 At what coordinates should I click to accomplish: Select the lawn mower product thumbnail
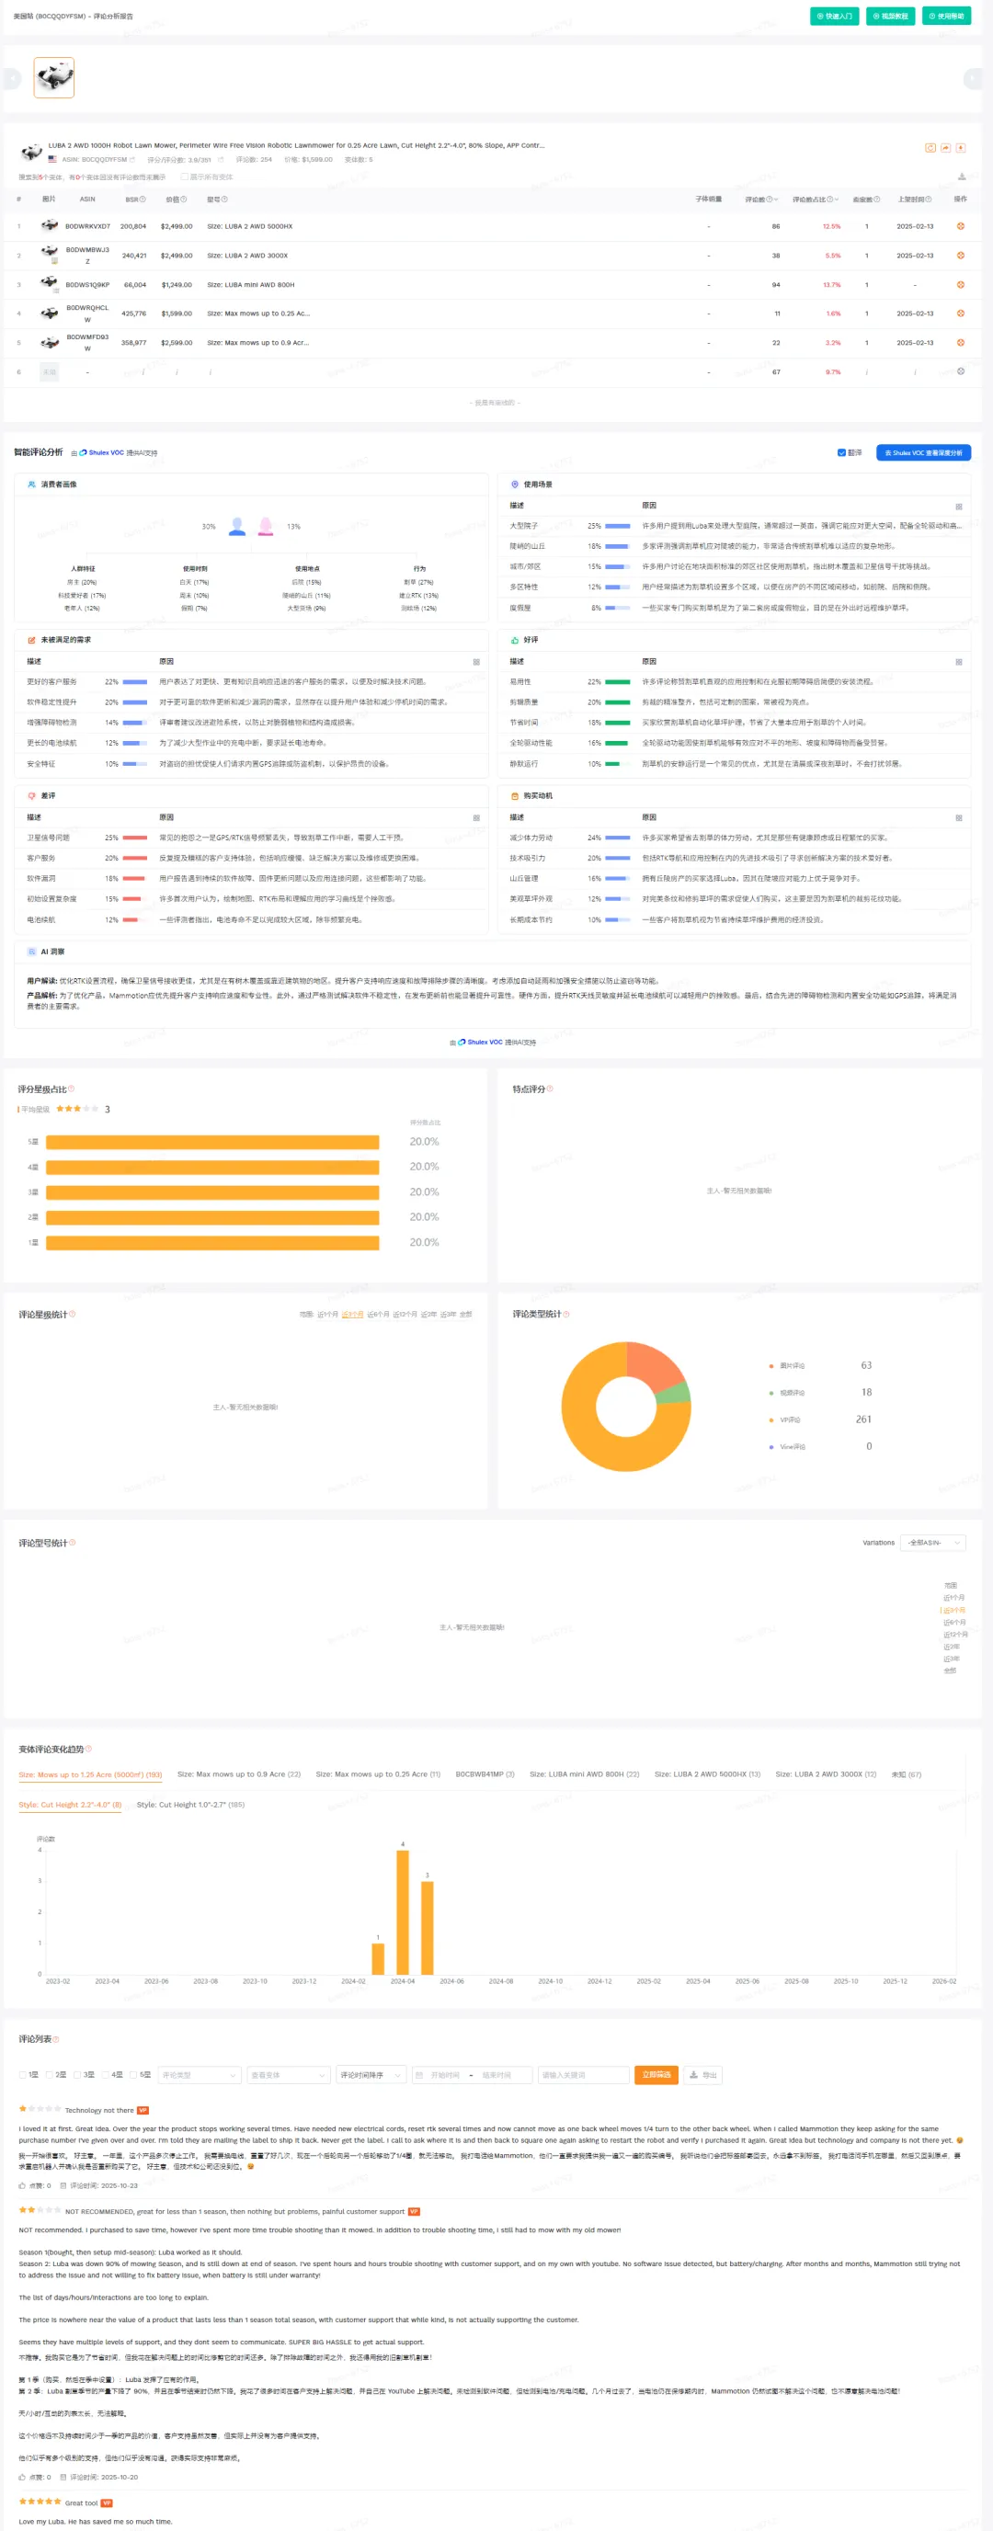coord(54,76)
